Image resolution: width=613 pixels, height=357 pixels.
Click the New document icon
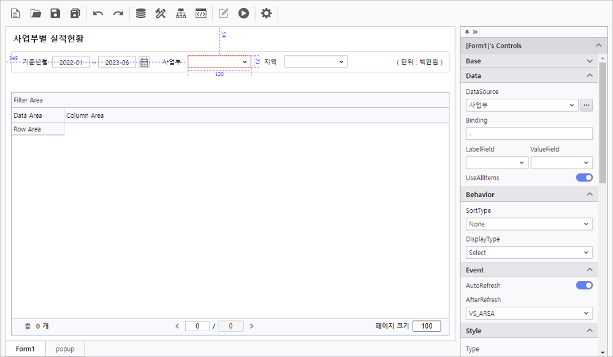[x=15, y=13]
